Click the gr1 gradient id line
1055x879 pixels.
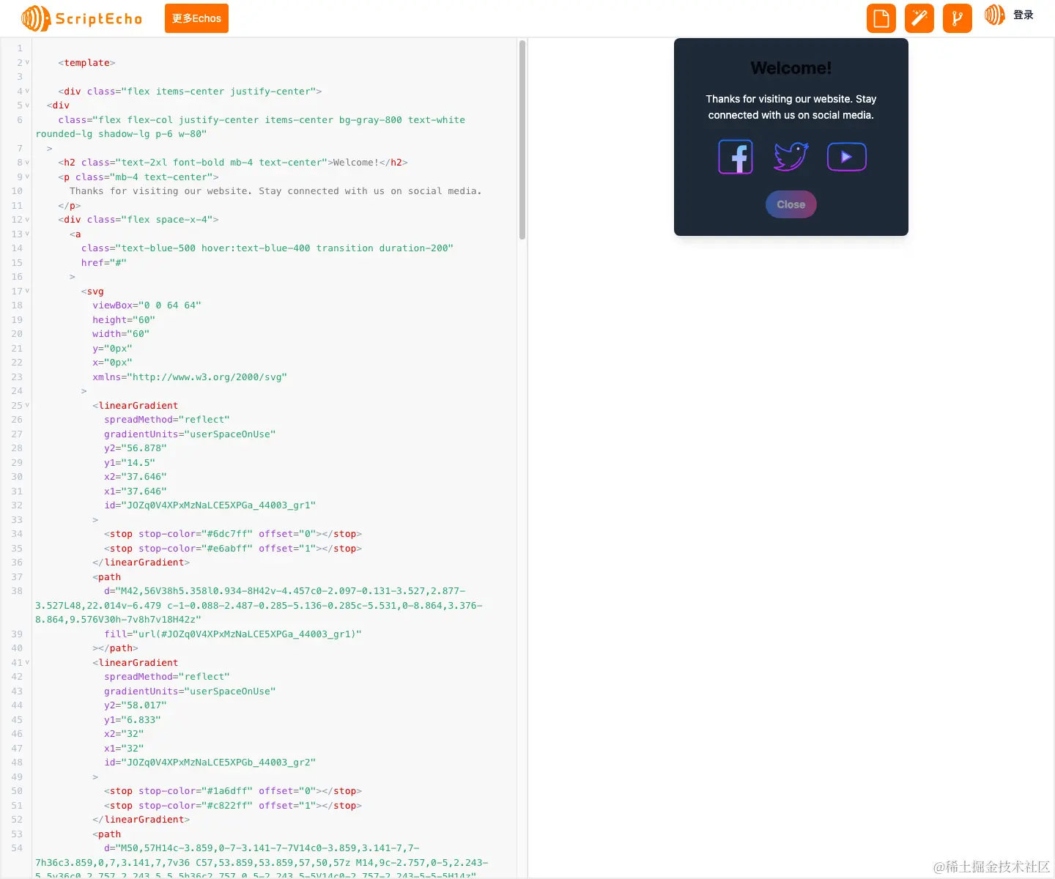210,505
